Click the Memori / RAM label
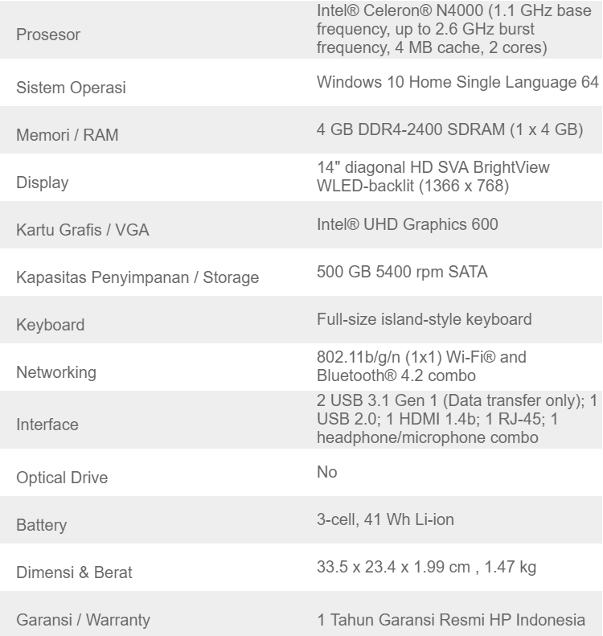The height and width of the screenshot is (636, 603). [x=68, y=136]
